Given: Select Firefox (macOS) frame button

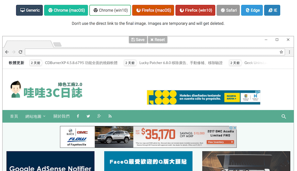Looking at the screenshot, I should click(x=153, y=10).
